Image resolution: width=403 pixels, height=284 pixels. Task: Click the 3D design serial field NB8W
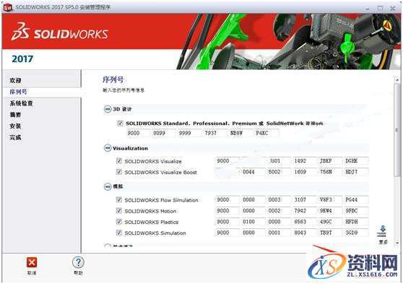(240, 133)
